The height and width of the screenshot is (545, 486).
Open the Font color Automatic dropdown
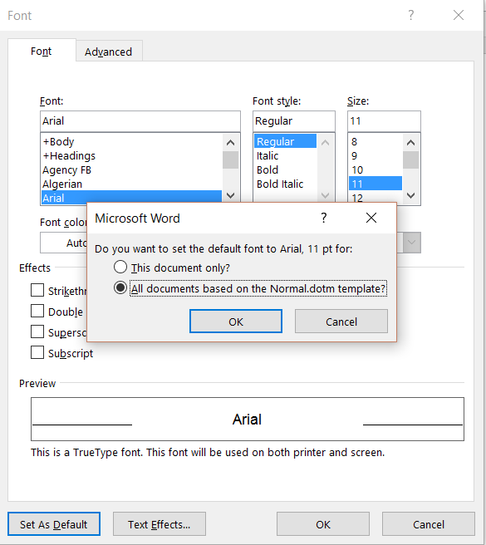coord(64,243)
